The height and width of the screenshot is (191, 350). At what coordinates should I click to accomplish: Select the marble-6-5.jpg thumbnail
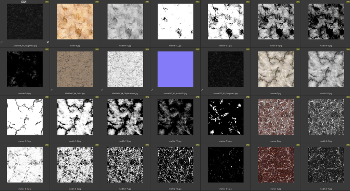(326, 22)
